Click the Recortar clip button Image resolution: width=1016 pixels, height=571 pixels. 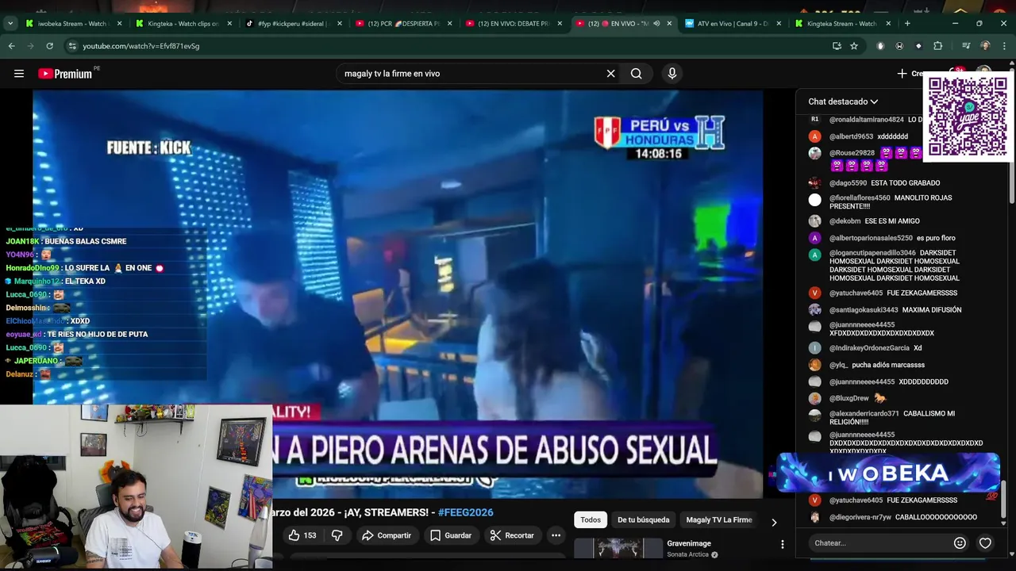coord(512,535)
